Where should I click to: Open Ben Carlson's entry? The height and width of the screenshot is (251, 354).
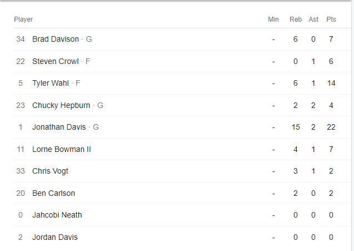pos(53,193)
